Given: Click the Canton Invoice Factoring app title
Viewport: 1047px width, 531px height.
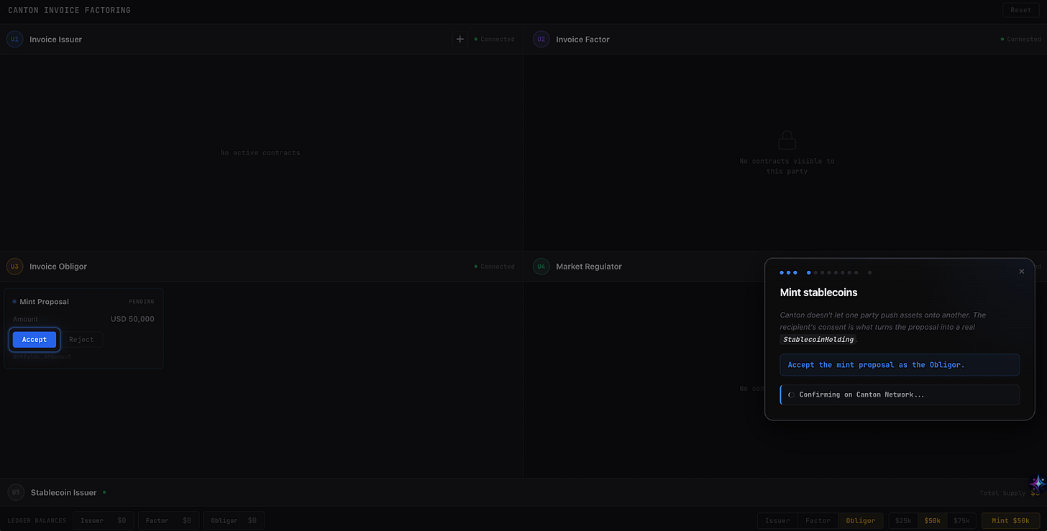Looking at the screenshot, I should coord(70,11).
